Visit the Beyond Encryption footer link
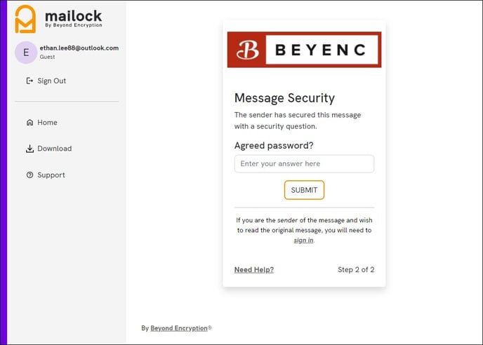 click(178, 328)
